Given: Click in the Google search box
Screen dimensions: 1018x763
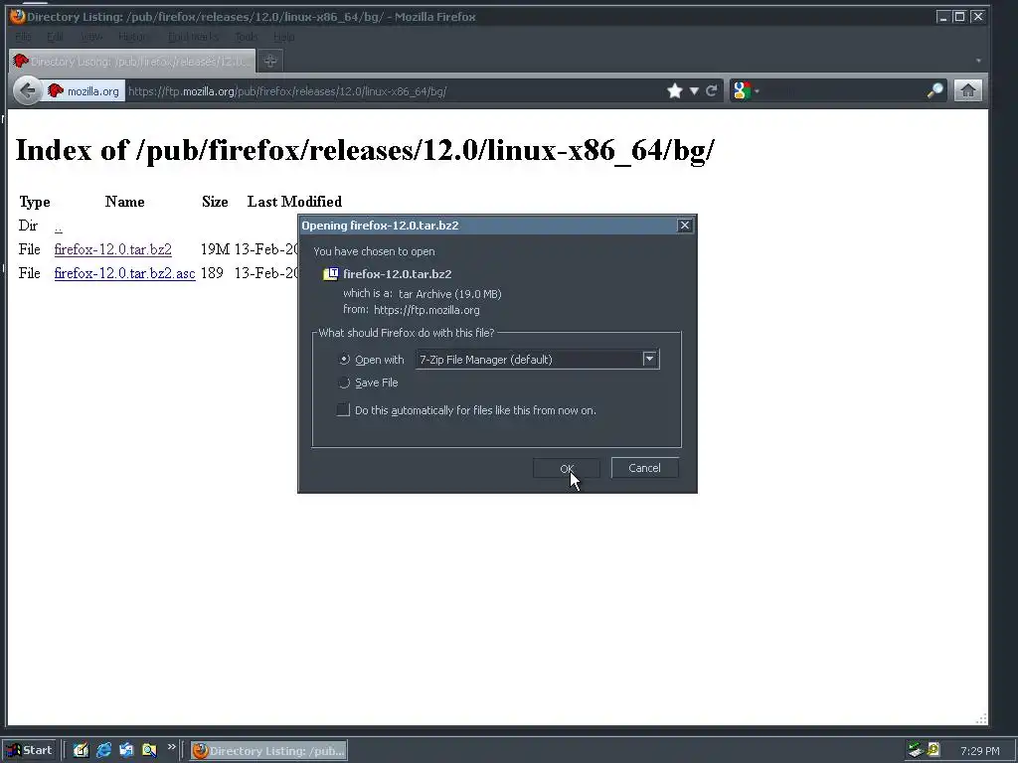Looking at the screenshot, I should (x=843, y=90).
